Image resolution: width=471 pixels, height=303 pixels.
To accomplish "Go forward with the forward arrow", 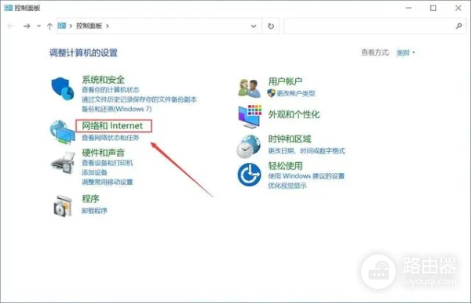I will (27, 27).
